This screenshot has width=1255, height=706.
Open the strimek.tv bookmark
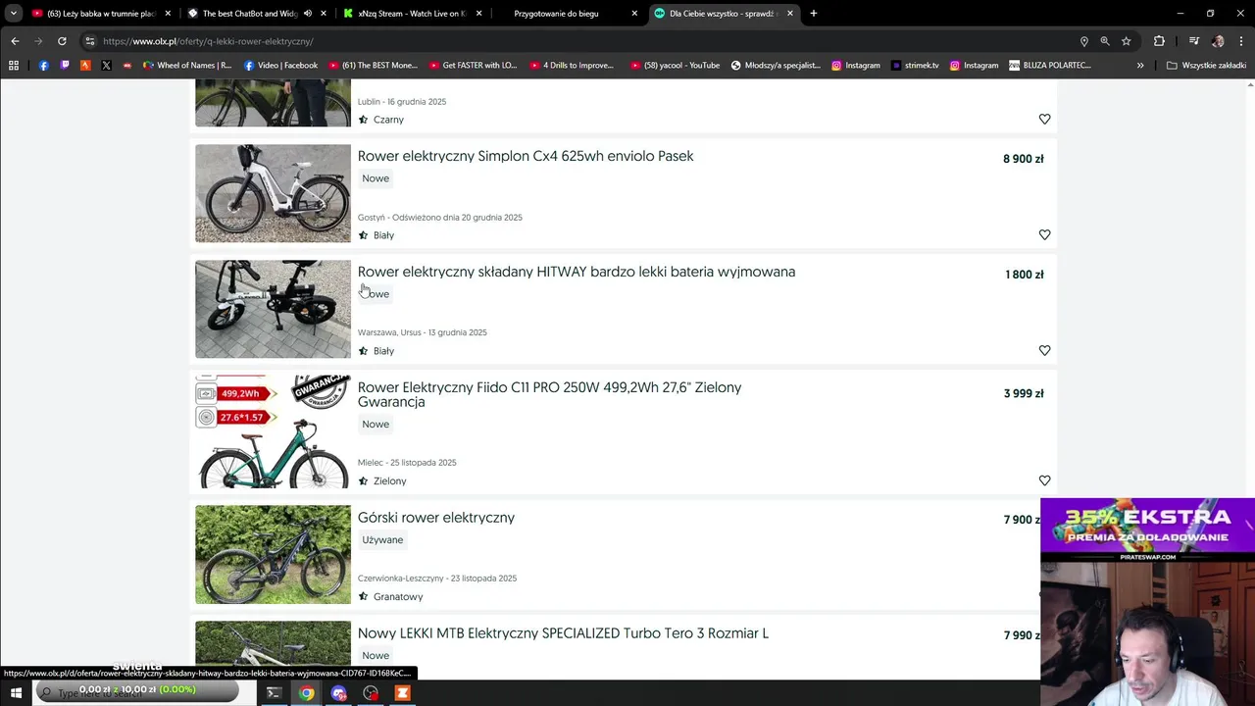tap(915, 66)
